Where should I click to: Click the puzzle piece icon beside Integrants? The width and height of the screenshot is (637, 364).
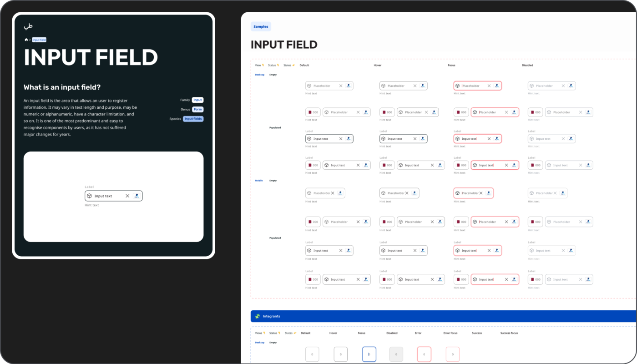(x=258, y=316)
